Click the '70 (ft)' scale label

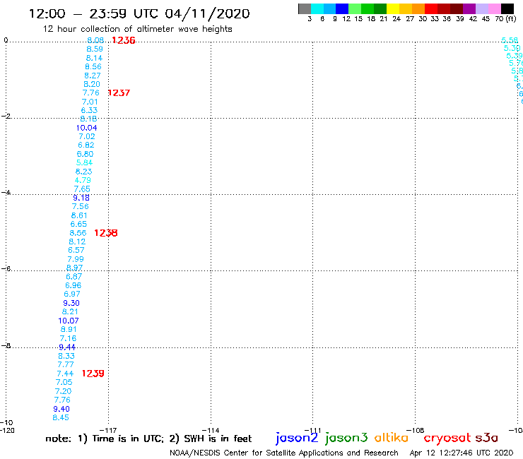(505, 18)
